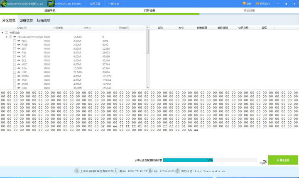Check the BKA partition checkbox

(15, 68)
